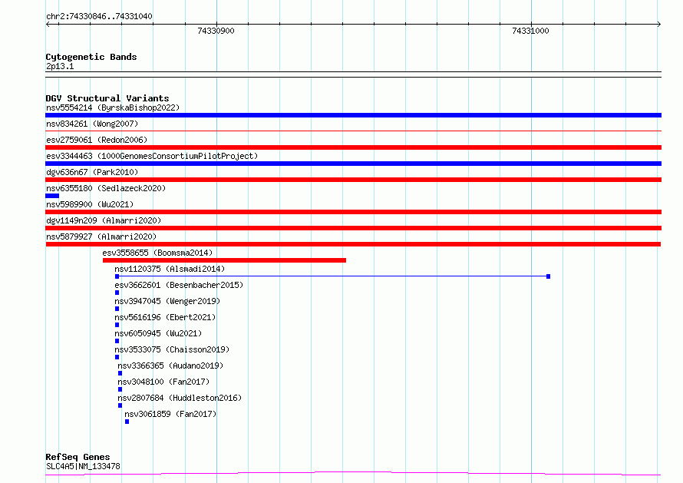Click the dgv1149n209 (Almarri2020) label
This screenshot has height=483, width=683.
coord(104,220)
